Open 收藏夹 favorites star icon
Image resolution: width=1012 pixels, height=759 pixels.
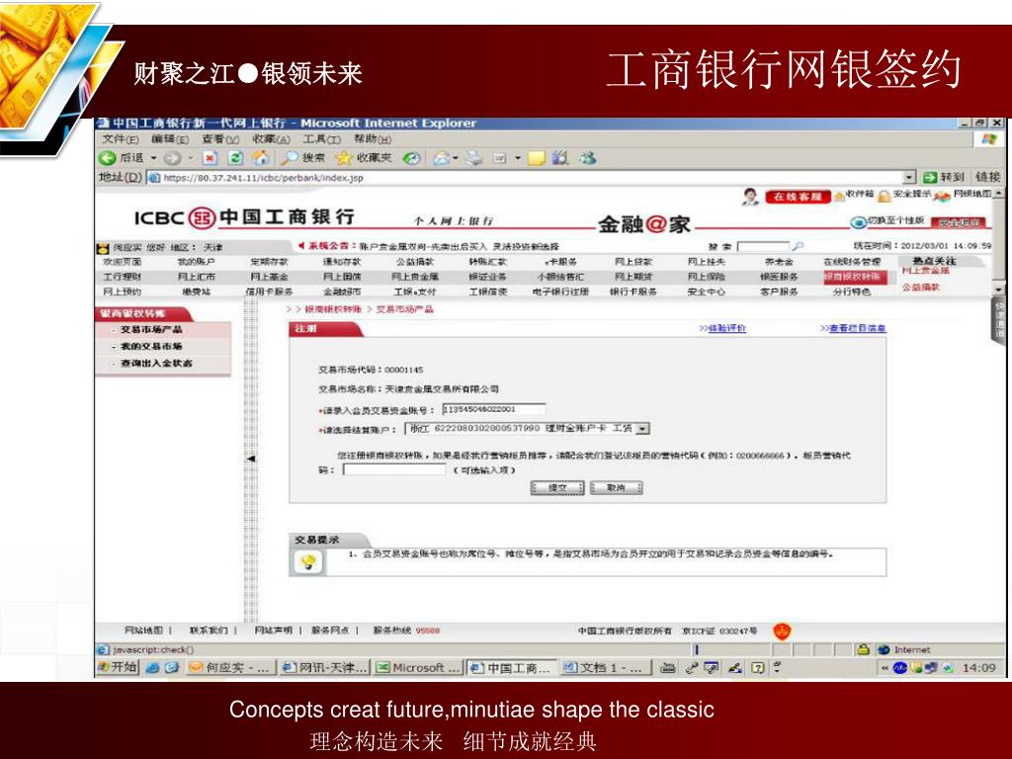click(x=344, y=157)
